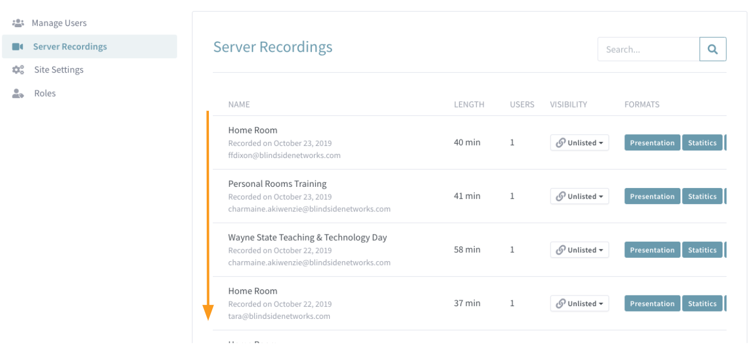Open Presentation for Personal Rooms Training
Viewport: 753px width, 351px height.
click(652, 196)
